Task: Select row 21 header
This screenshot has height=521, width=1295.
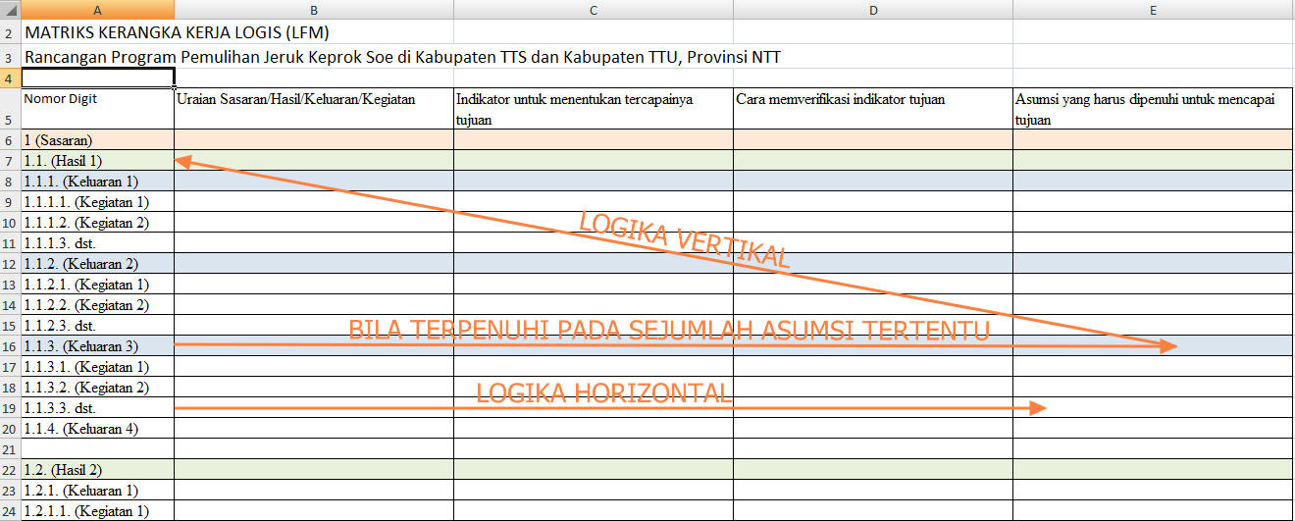Action: pos(10,448)
